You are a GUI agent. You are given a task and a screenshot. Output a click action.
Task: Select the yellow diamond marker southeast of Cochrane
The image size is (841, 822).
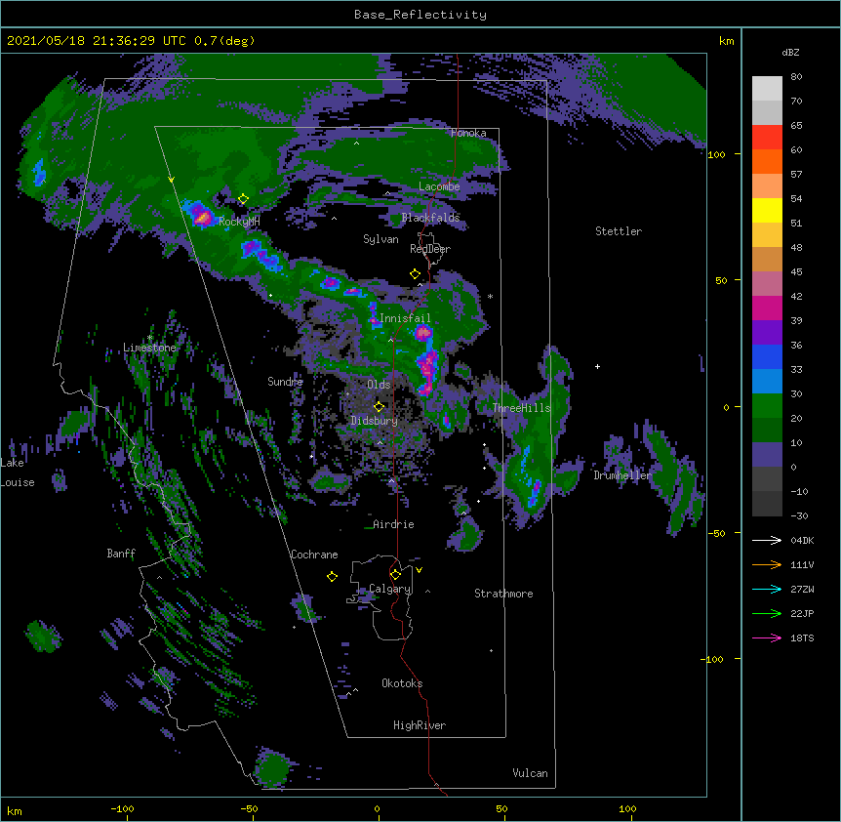click(x=332, y=576)
